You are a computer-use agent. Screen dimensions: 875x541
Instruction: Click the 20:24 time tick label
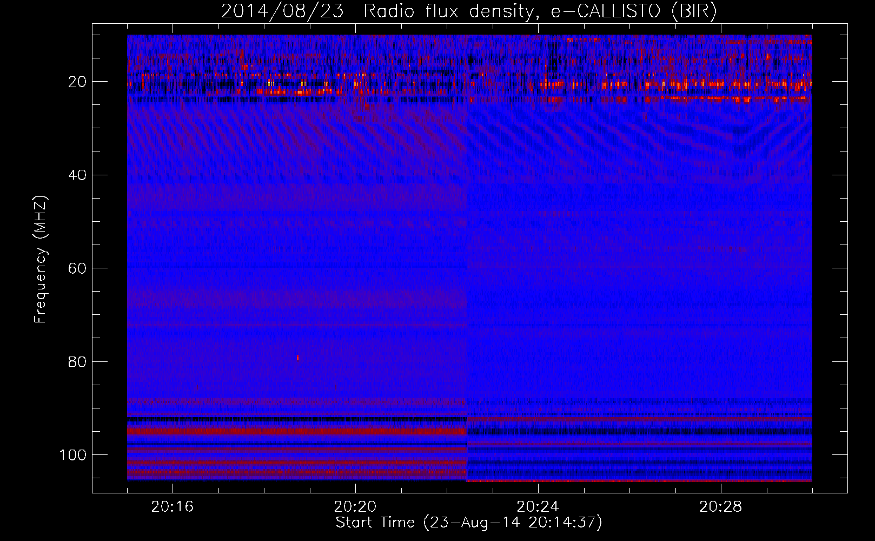pyautogui.click(x=538, y=507)
